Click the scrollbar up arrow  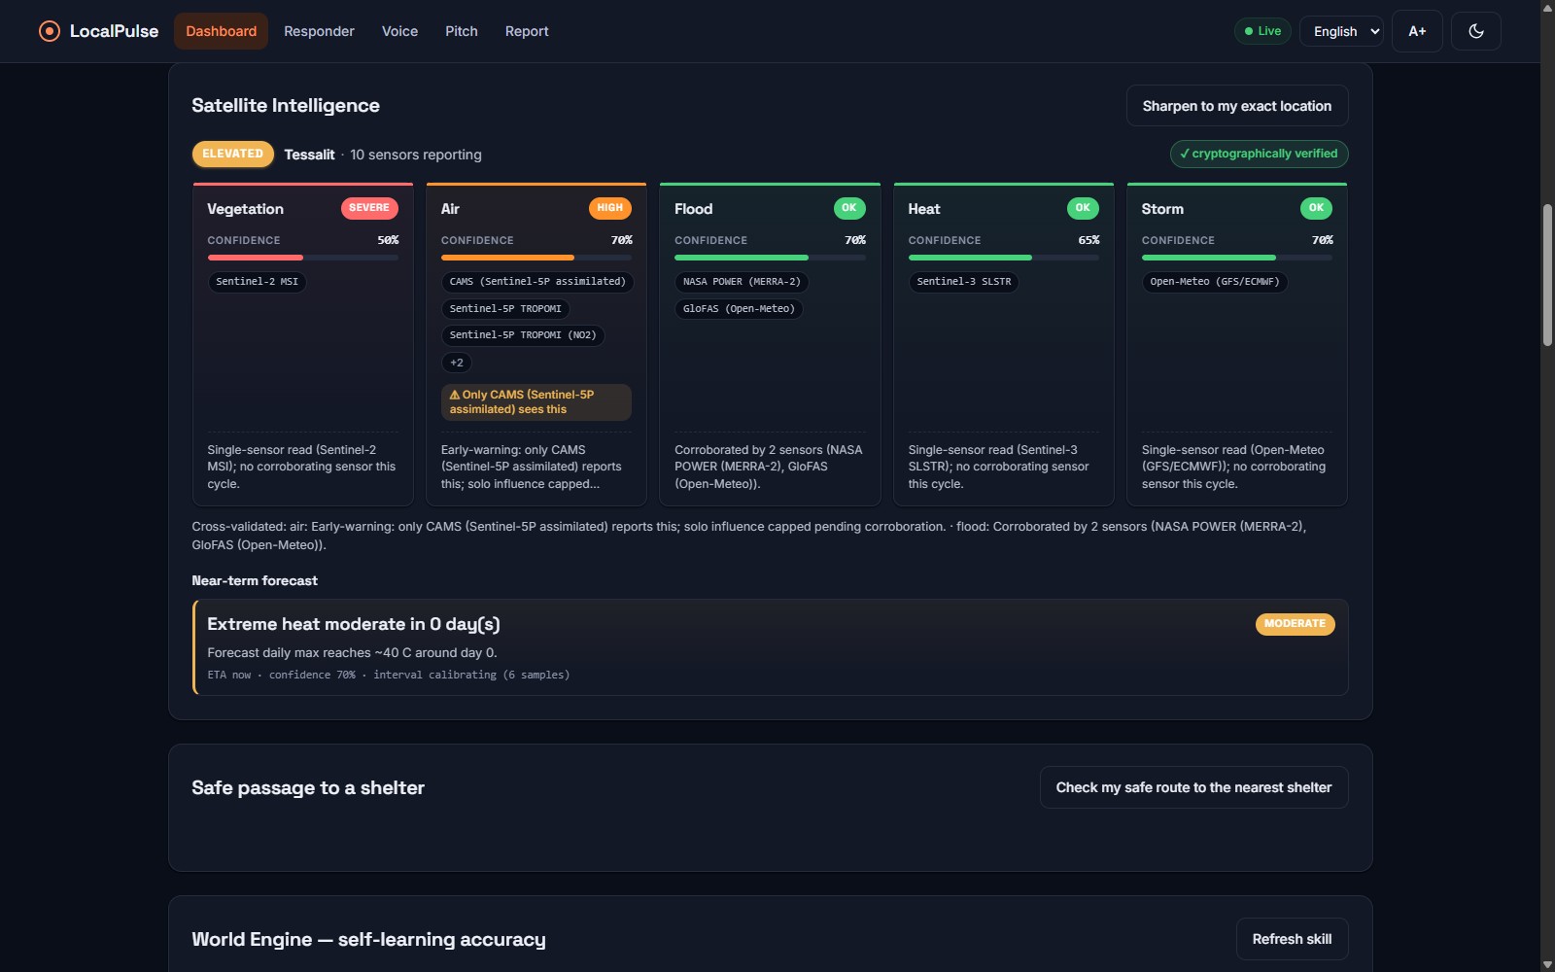click(1547, 7)
